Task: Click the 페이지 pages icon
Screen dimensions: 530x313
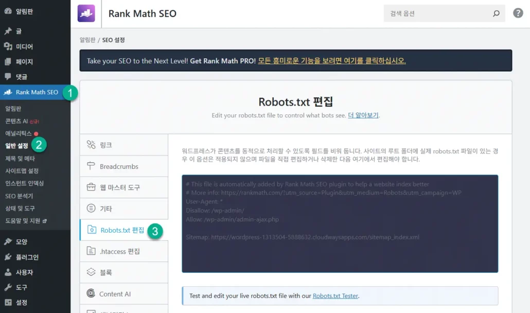Action: [x=8, y=61]
